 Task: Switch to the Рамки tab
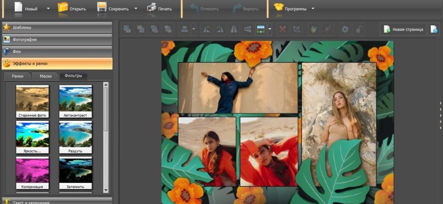[17, 76]
